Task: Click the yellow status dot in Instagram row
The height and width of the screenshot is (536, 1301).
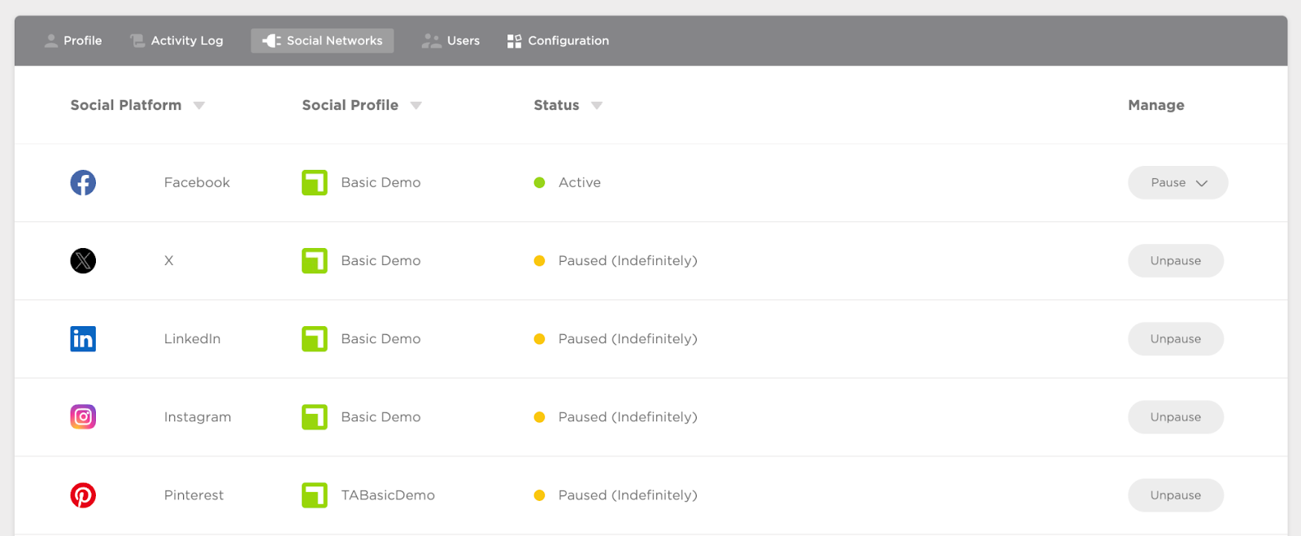Action: coord(539,417)
